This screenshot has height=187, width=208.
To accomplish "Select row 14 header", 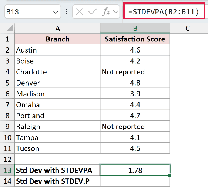I will [x=7, y=181].
